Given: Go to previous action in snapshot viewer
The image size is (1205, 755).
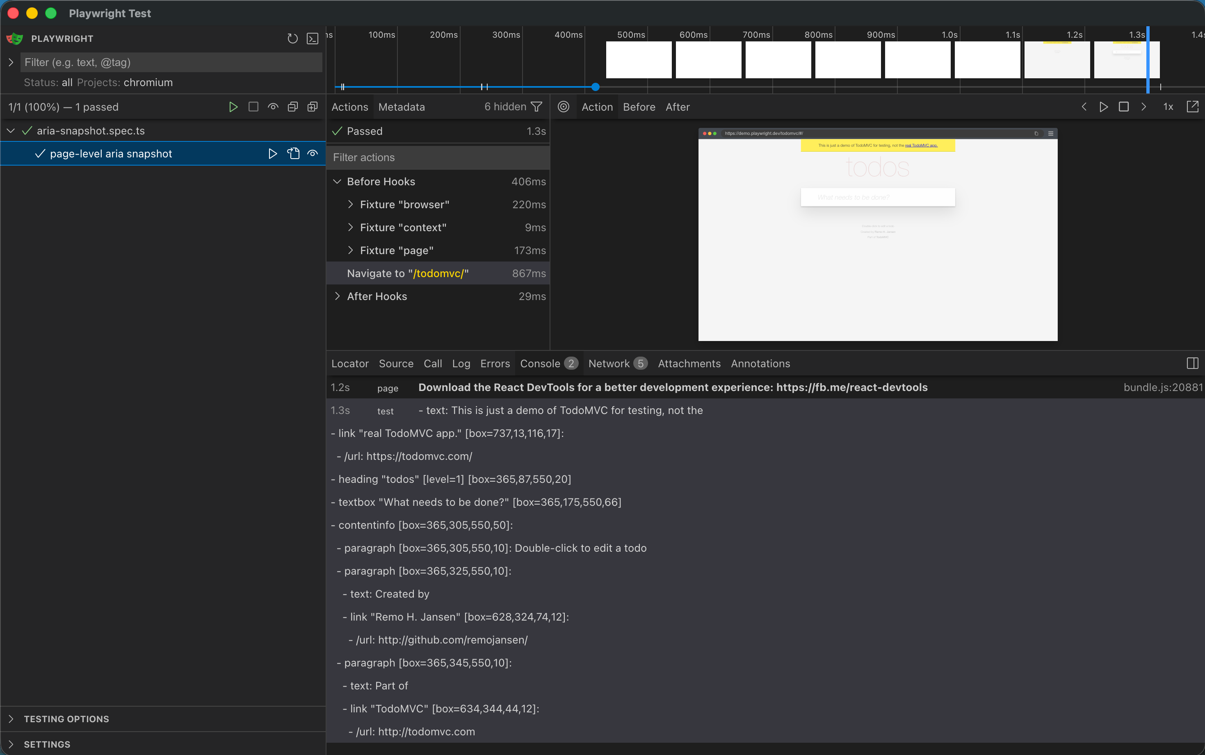Looking at the screenshot, I should point(1084,107).
